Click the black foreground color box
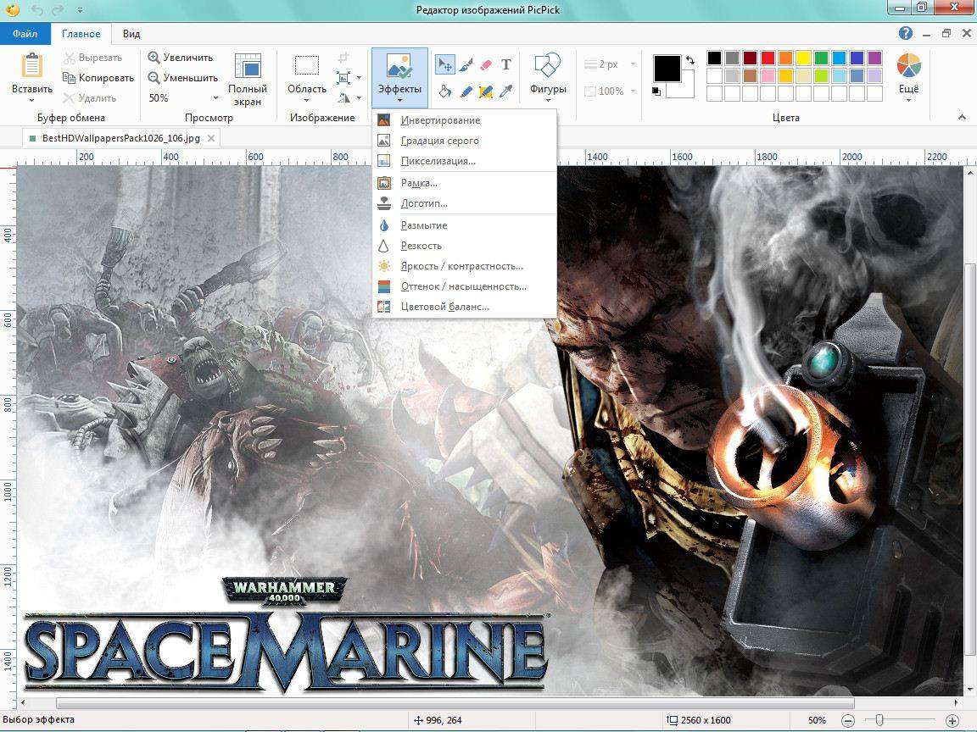 [667, 69]
